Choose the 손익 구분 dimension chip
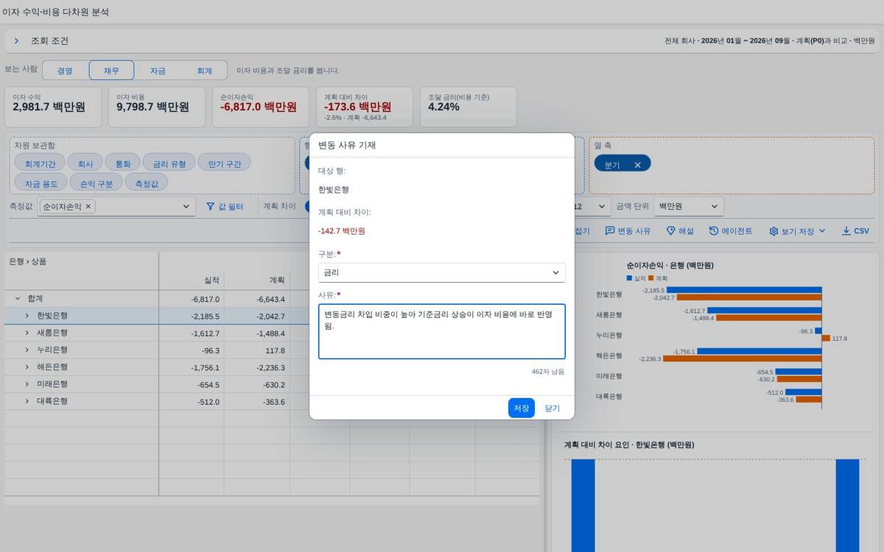Image resolution: width=884 pixels, height=552 pixels. click(97, 183)
